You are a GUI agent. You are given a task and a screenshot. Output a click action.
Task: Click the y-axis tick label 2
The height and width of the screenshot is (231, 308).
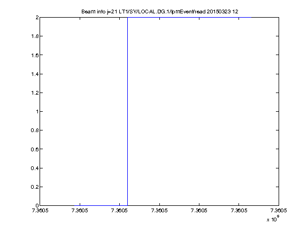37,18
